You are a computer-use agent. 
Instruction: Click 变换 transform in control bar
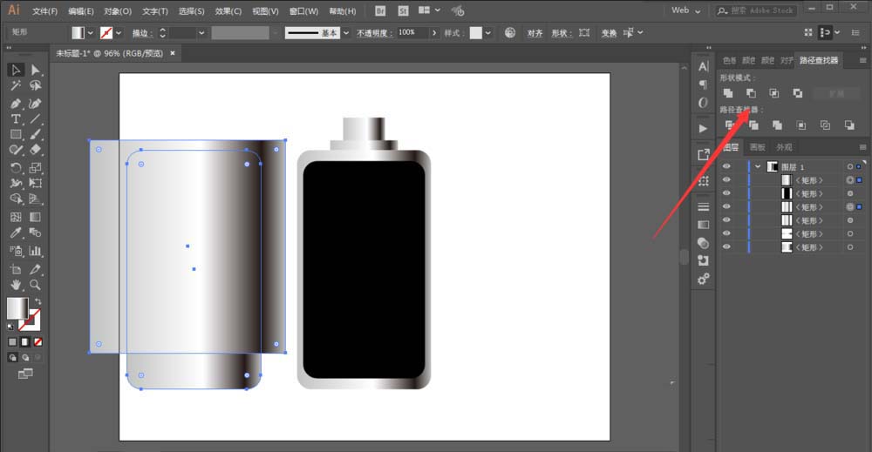pyautogui.click(x=609, y=33)
